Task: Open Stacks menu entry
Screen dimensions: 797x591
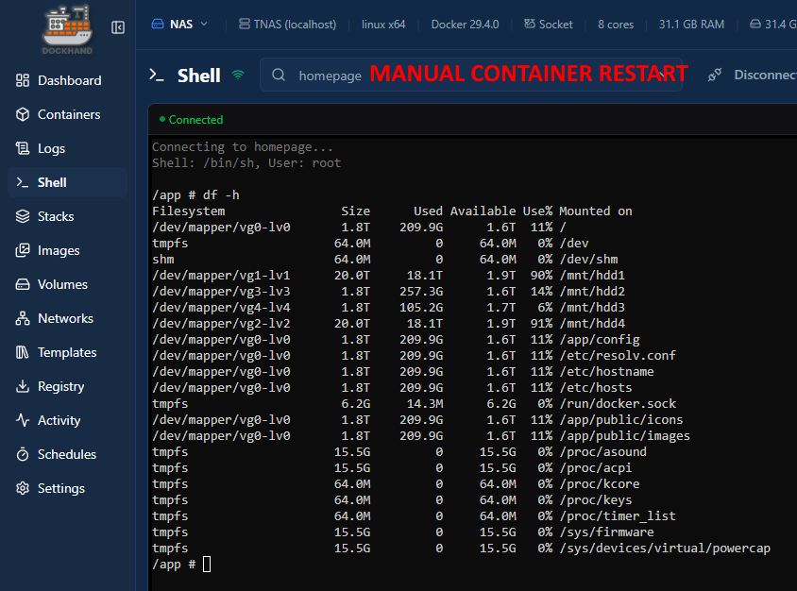Action: tap(56, 216)
